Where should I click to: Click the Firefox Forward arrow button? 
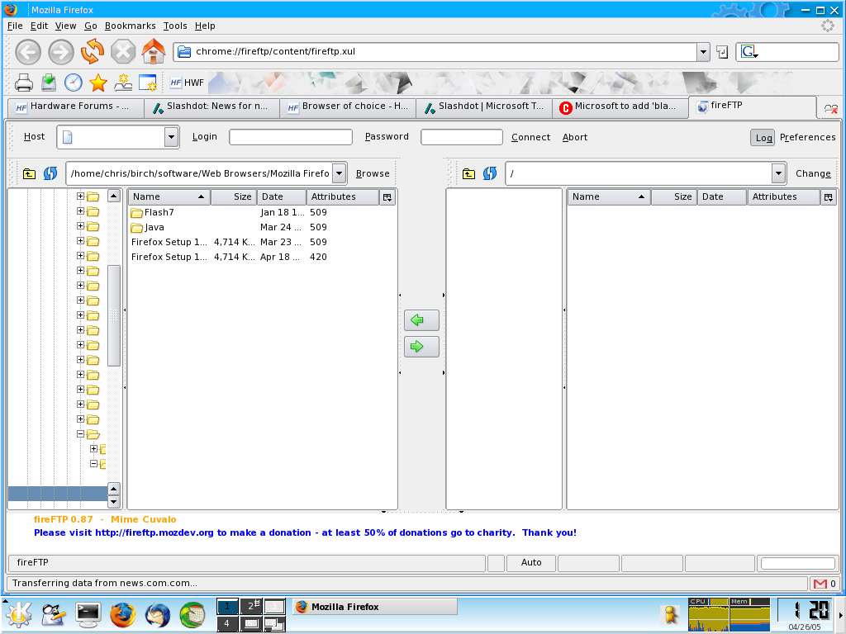pyautogui.click(x=61, y=52)
